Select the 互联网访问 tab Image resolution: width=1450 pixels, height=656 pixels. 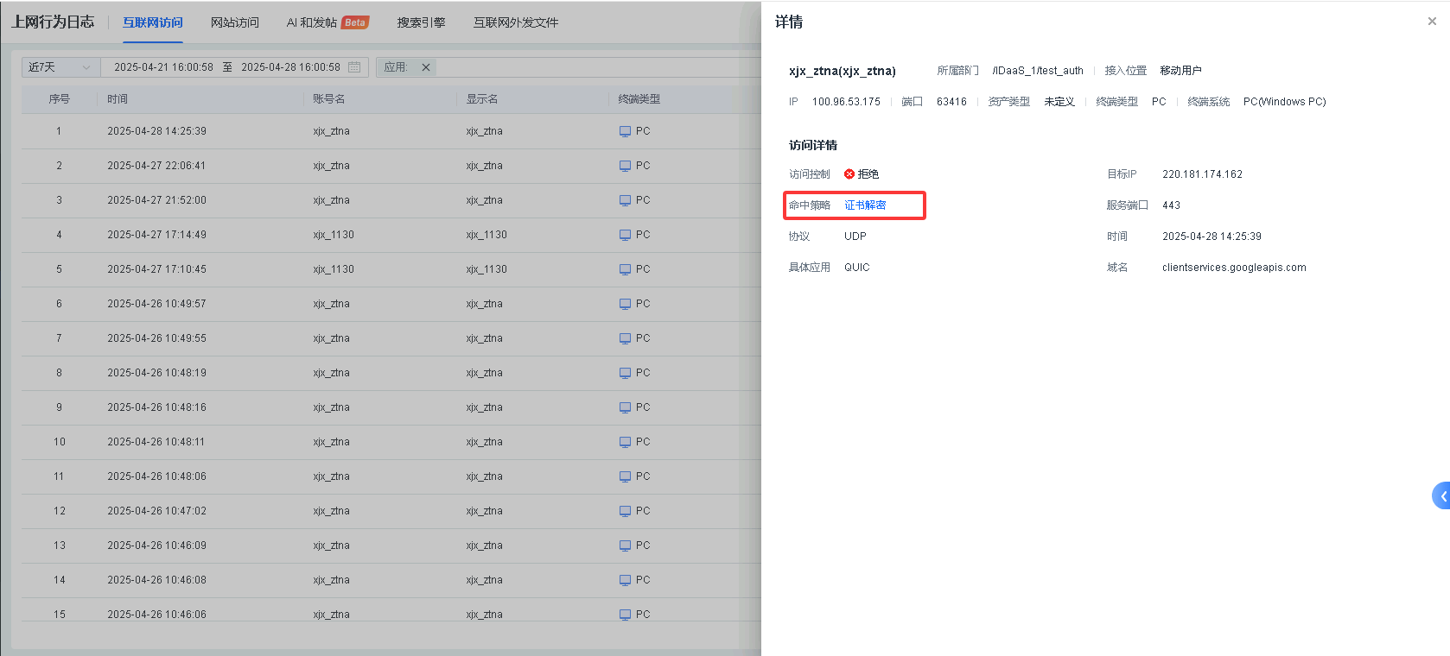152,22
